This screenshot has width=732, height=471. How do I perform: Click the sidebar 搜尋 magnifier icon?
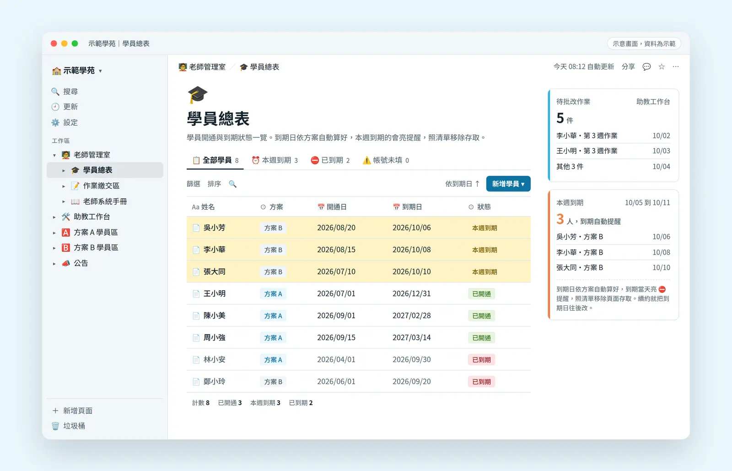pos(55,92)
